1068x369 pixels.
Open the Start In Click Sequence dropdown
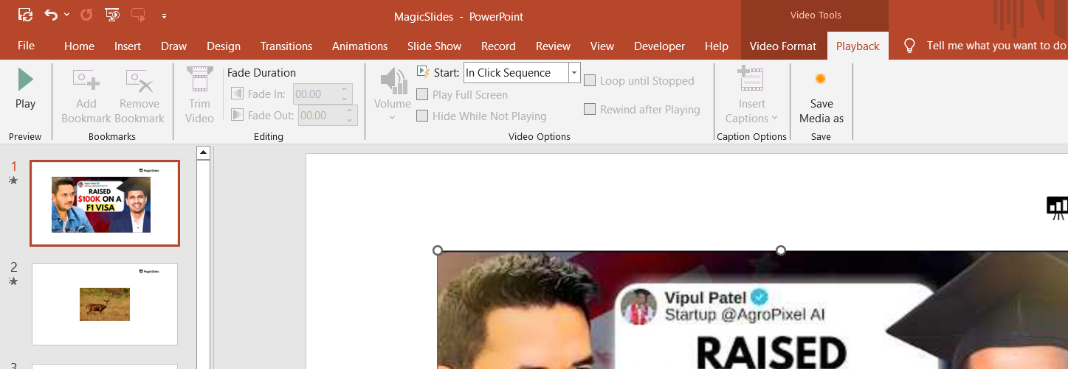(x=574, y=73)
